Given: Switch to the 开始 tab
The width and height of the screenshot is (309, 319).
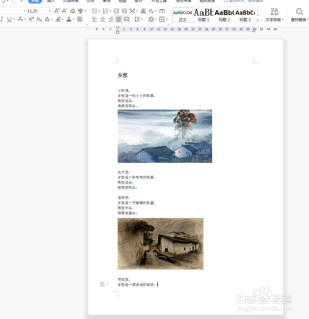Looking at the screenshot, I should tap(35, 1).
